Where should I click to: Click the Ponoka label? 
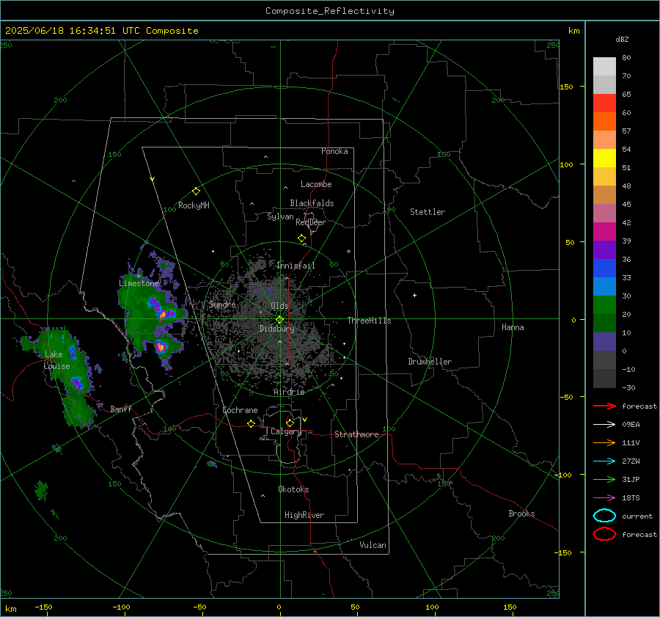tap(334, 151)
